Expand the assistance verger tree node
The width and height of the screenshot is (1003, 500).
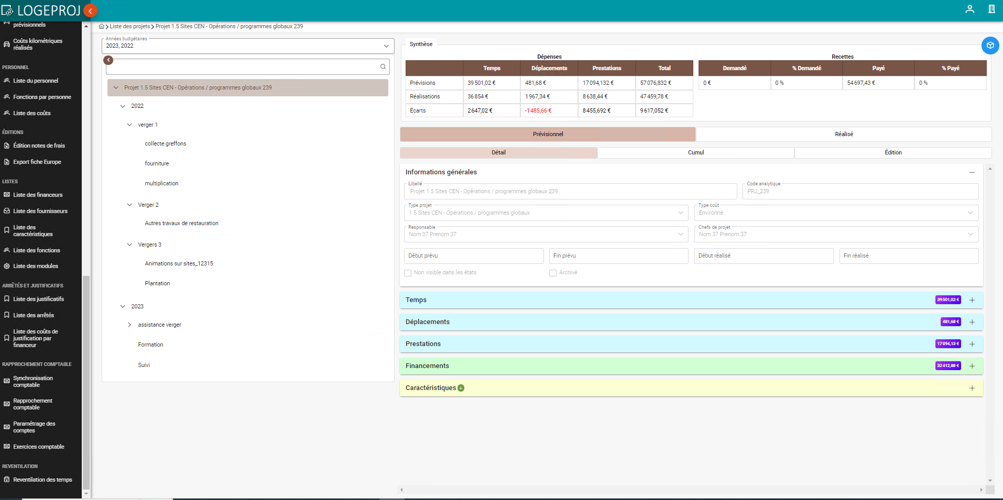[x=129, y=325]
